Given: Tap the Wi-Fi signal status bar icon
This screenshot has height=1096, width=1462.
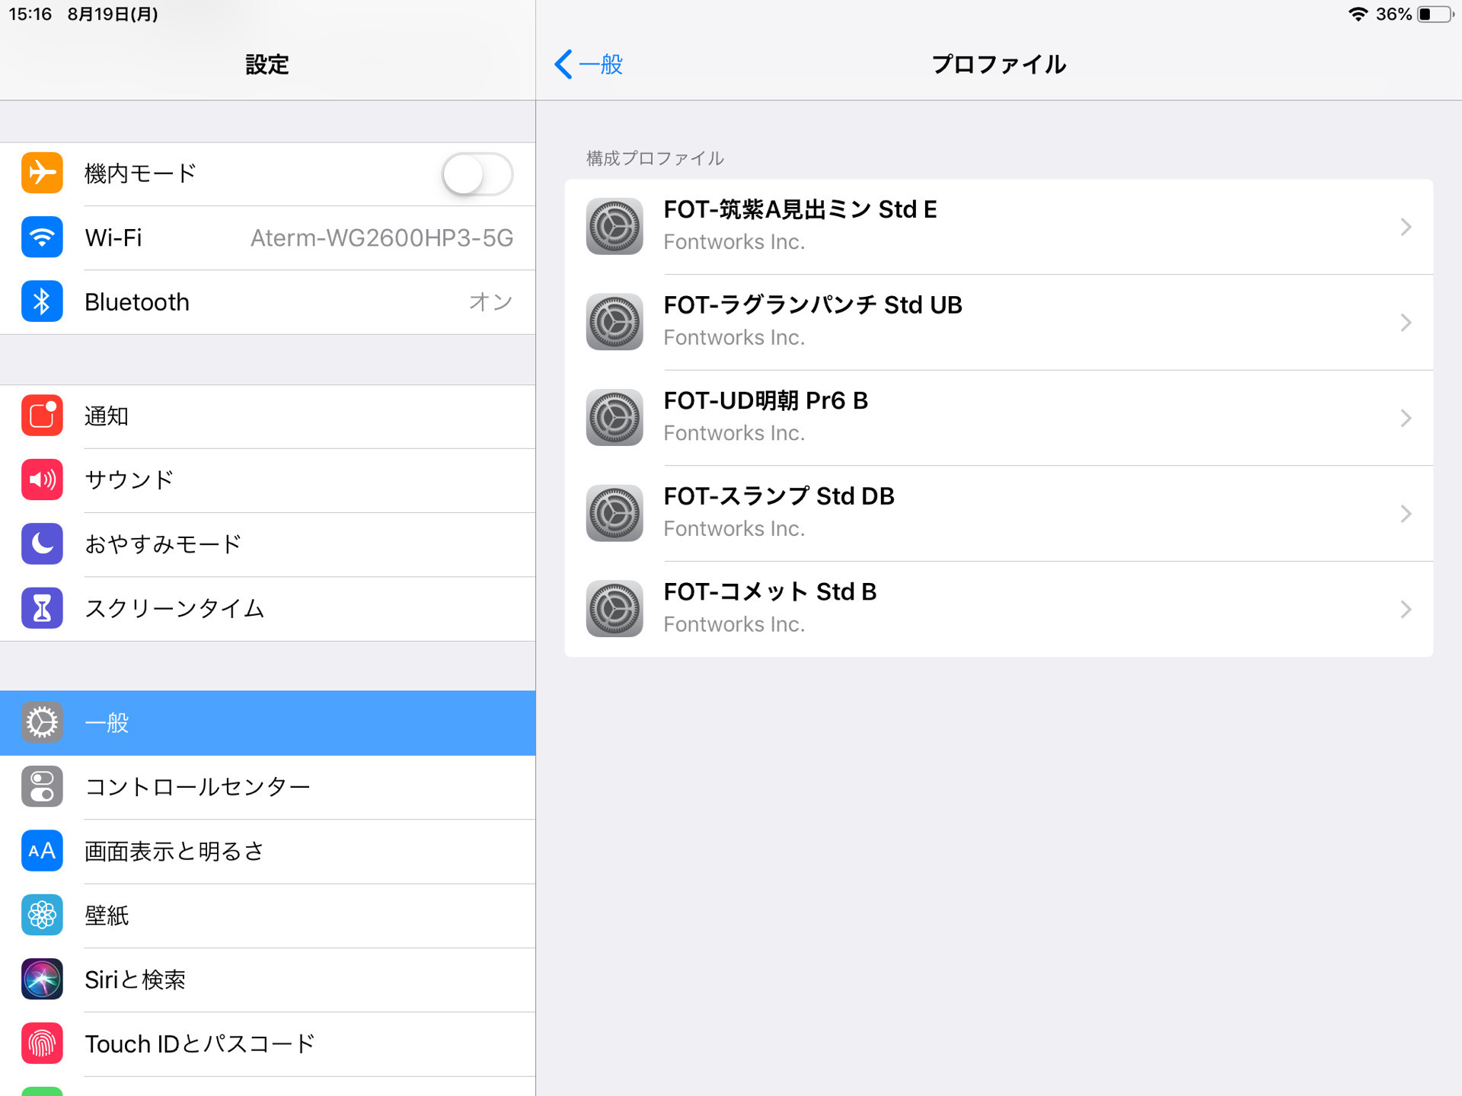Looking at the screenshot, I should (1358, 14).
